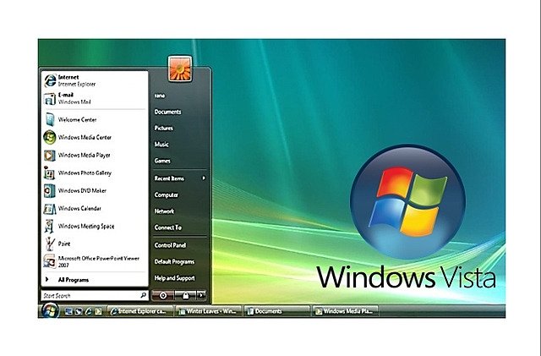Open the Pictures folder link
Viewport: 541px width, 356px height.
163,128
